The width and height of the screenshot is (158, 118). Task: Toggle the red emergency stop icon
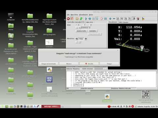(x=68, y=19)
